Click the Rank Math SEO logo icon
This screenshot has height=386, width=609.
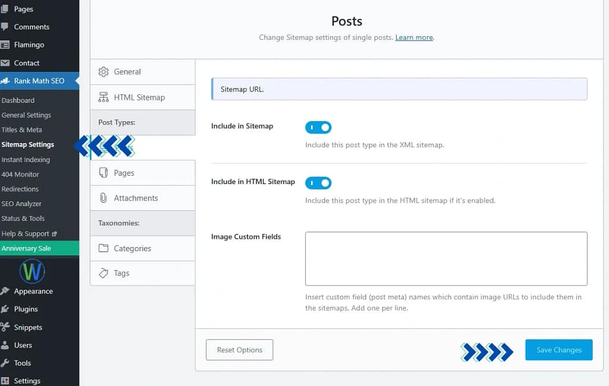[5, 81]
